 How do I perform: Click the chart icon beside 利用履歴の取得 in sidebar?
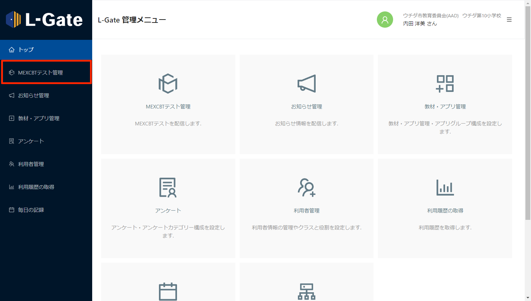pos(11,187)
